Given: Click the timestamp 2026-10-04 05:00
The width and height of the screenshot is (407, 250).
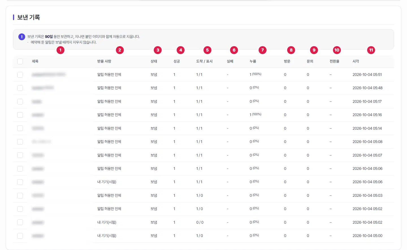Looking at the screenshot, I should pos(367,236).
